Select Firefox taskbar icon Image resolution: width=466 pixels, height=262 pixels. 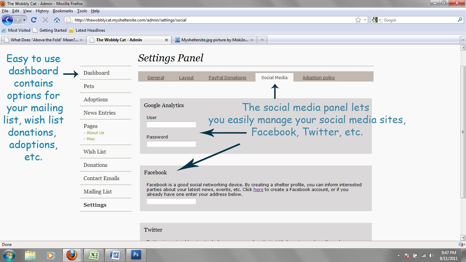pos(72,255)
